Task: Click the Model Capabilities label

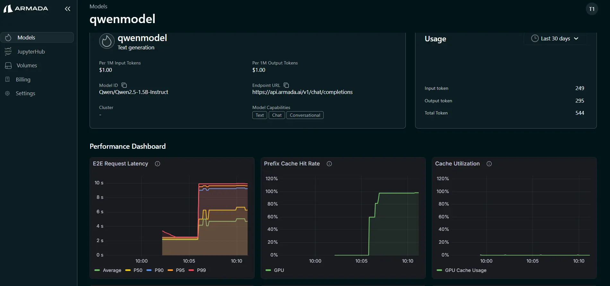Action: coord(271,107)
